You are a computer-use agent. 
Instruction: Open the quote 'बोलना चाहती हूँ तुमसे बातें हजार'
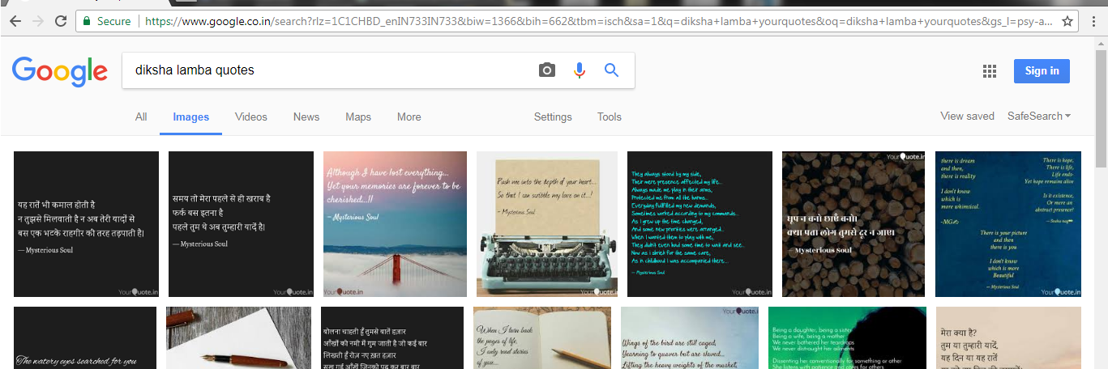[x=392, y=337]
